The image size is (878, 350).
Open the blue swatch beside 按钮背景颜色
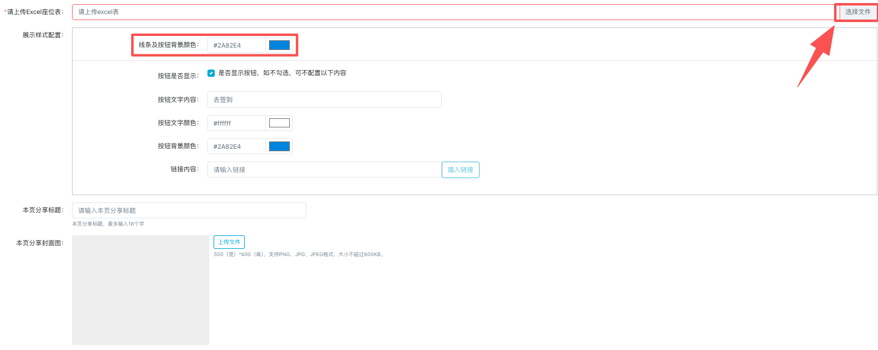pos(279,146)
